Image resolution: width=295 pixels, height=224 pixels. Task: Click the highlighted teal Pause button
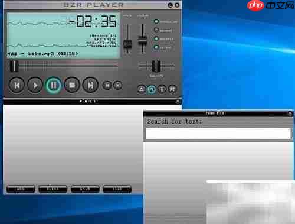[54, 85]
